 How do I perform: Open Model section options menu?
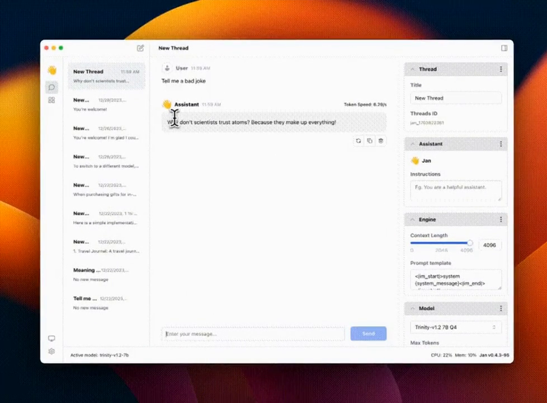501,308
